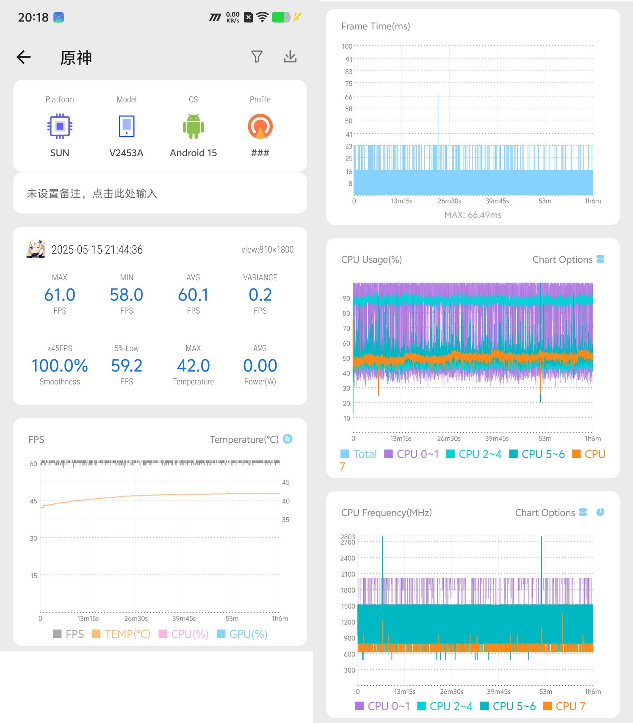Toggle CPU 2~4 legend in CPU Frequency
The height and width of the screenshot is (723, 633).
pos(445,706)
